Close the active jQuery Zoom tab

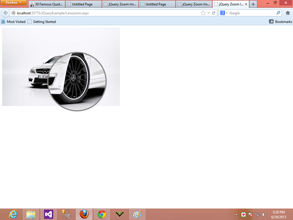[246, 4]
